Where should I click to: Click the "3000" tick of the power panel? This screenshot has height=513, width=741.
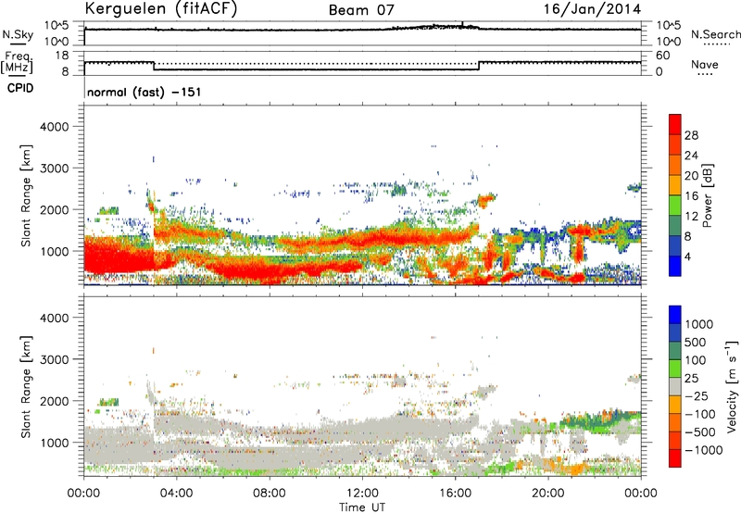[x=55, y=169]
